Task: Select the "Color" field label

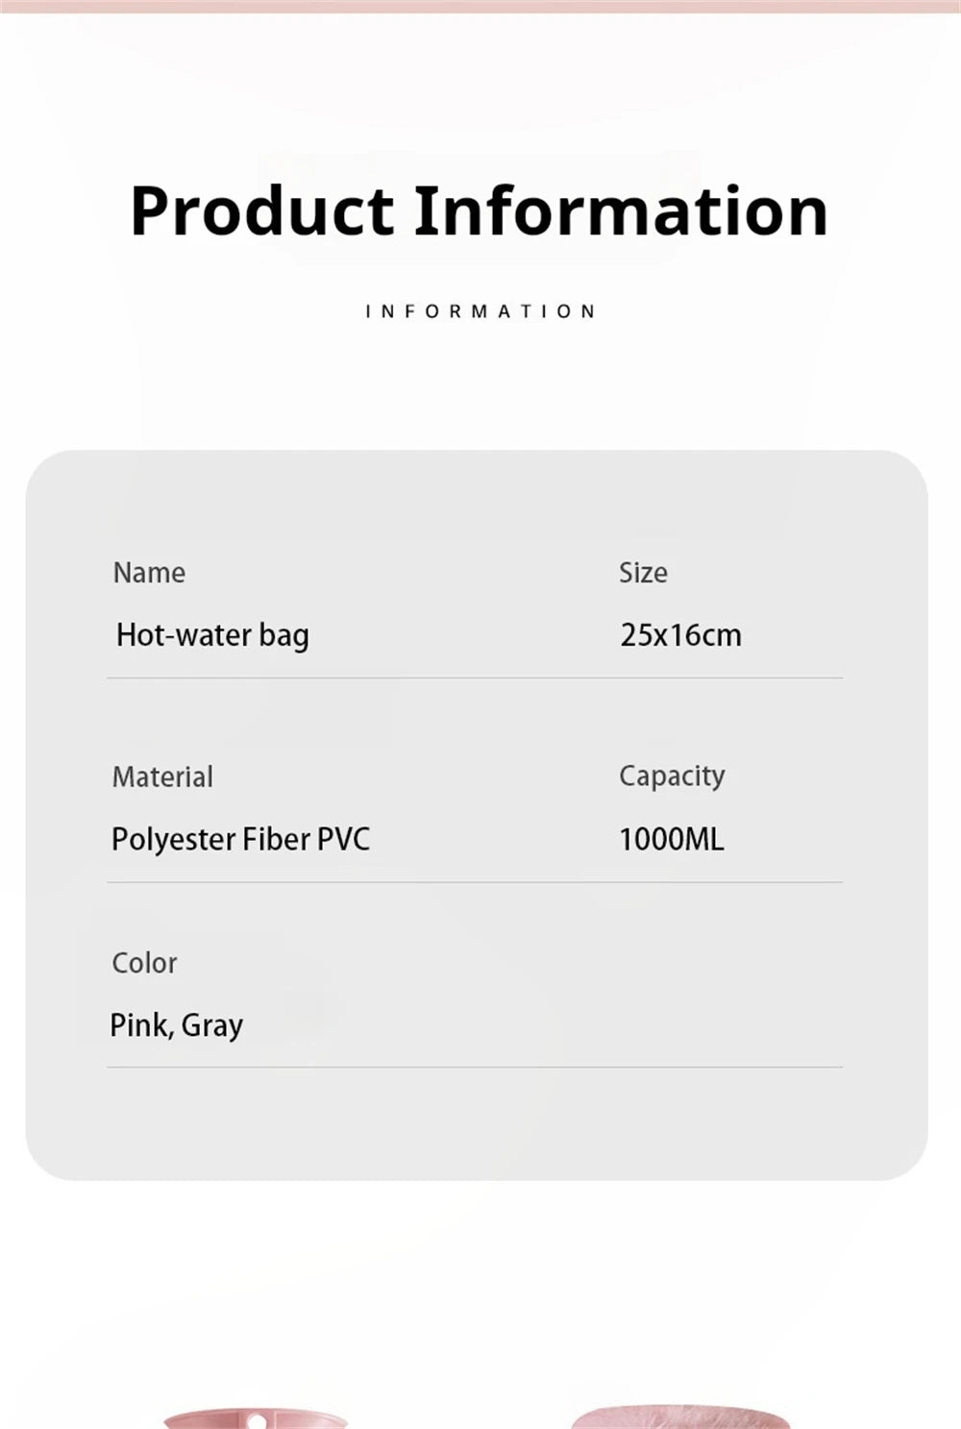Action: 144,963
